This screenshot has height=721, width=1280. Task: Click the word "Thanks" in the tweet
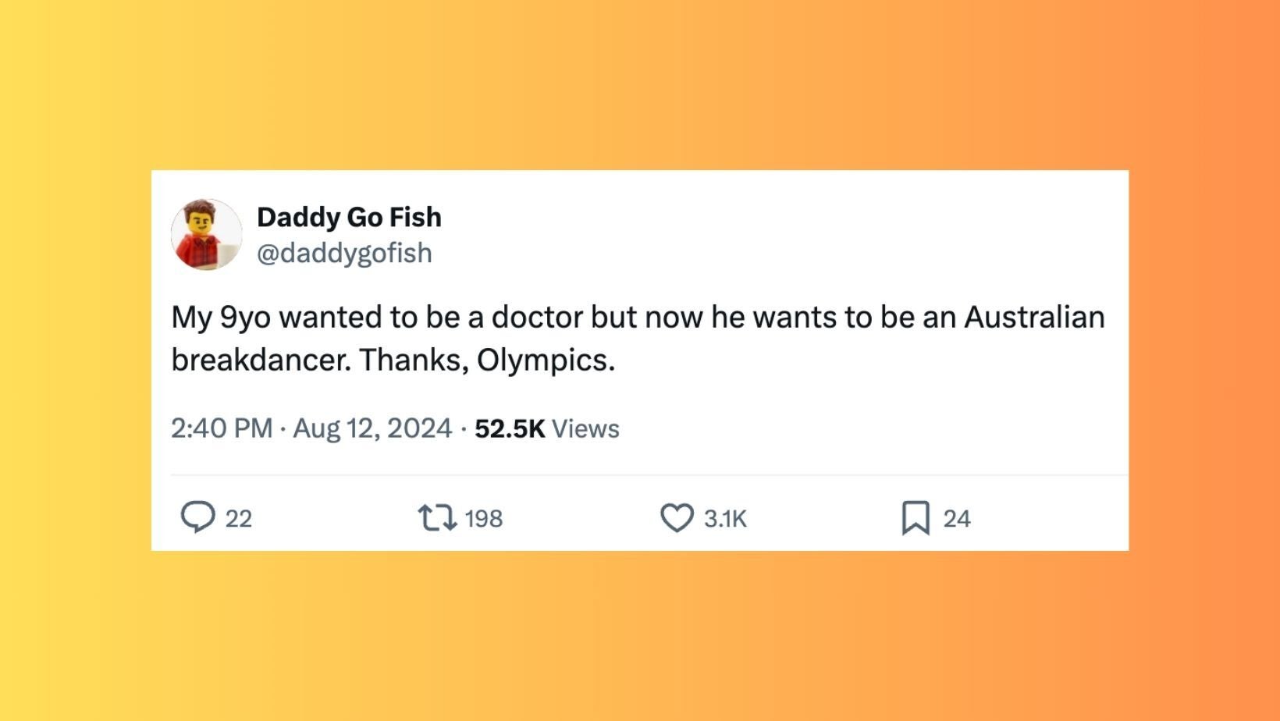tap(411, 360)
